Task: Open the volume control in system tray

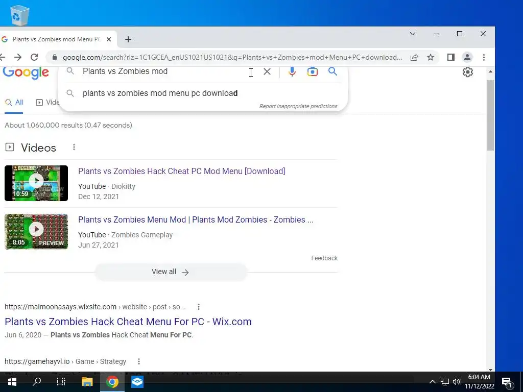Action: [x=457, y=382]
